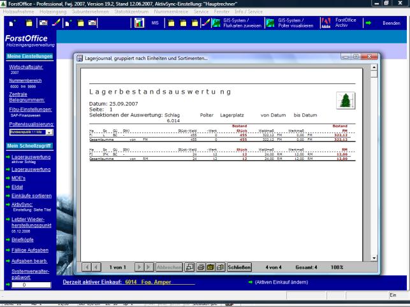Open the Holzeingang menu
Image resolution: width=410 pixels, height=307 pixels.
click(53, 11)
